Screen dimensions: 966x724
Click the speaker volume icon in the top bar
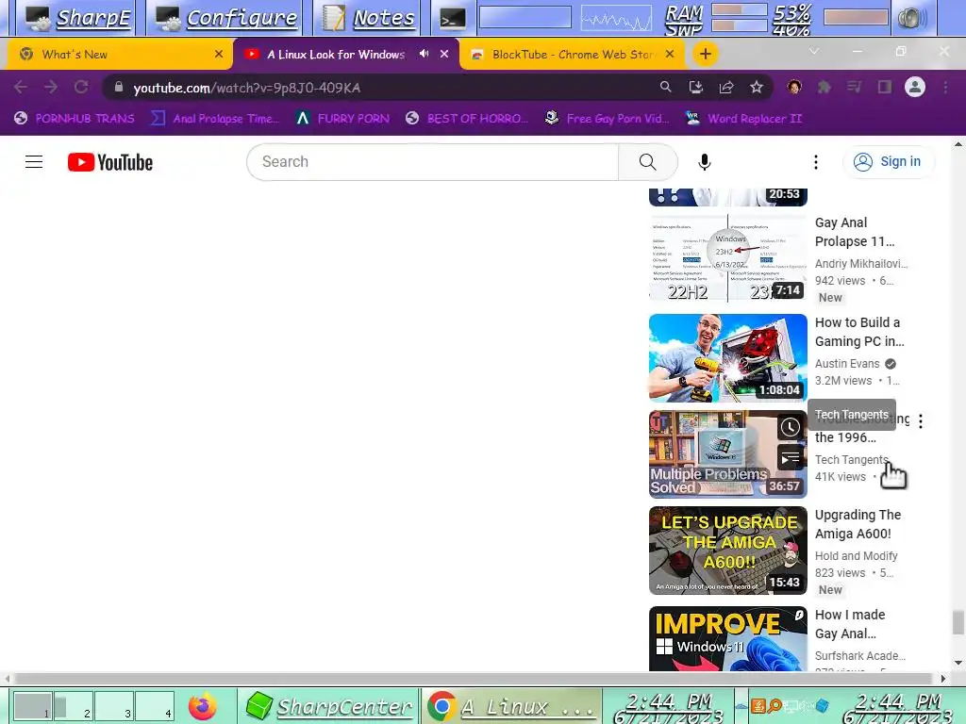911,18
